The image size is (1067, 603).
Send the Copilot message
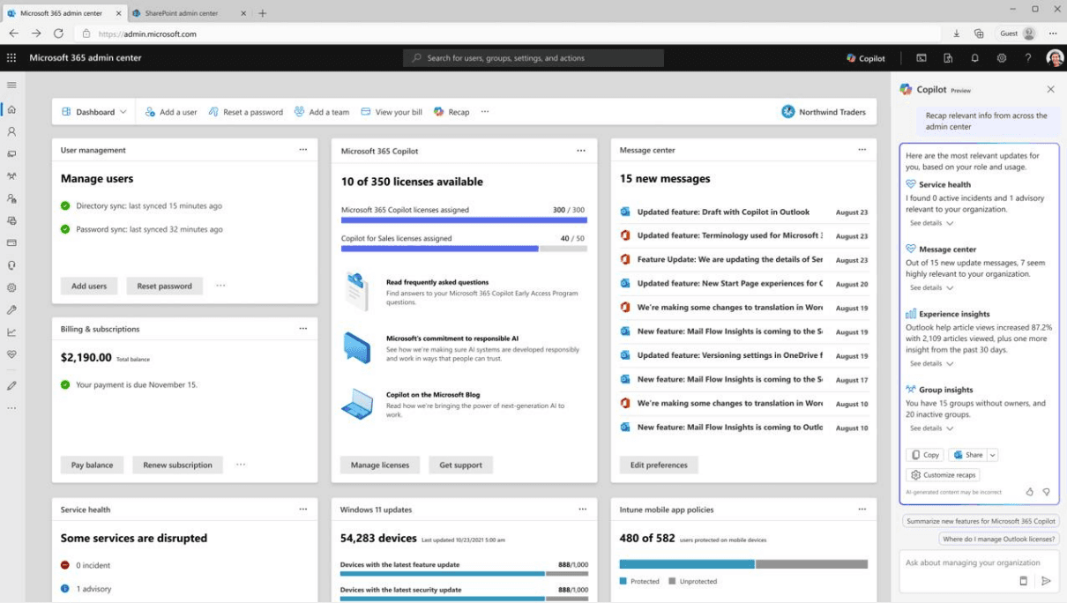coord(1046,581)
